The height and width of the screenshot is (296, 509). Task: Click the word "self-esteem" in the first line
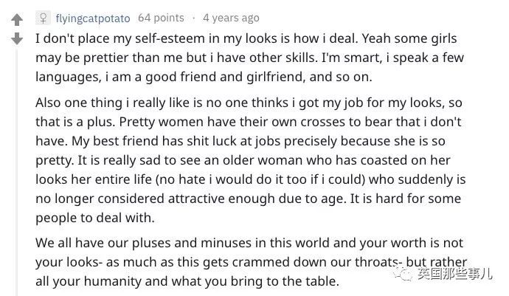tap(173, 37)
